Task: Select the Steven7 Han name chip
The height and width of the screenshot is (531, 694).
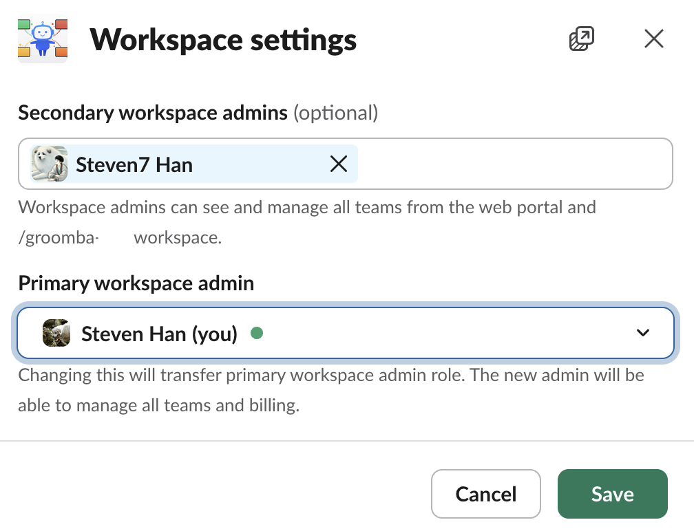Action: click(134, 164)
